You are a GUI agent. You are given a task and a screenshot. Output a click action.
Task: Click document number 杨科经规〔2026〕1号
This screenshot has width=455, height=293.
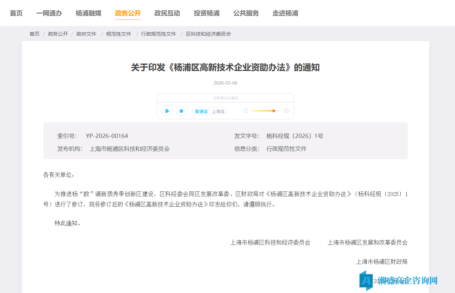pos(295,136)
